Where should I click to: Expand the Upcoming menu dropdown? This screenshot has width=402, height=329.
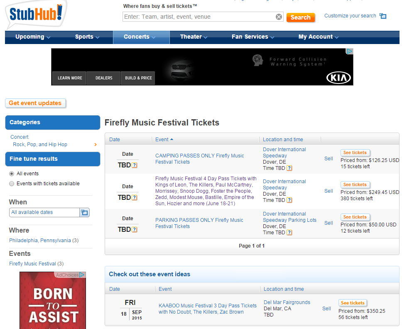click(33, 37)
